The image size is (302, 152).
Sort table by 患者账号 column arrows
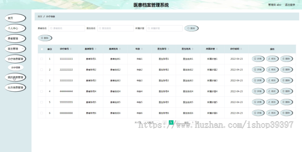pos(96,49)
